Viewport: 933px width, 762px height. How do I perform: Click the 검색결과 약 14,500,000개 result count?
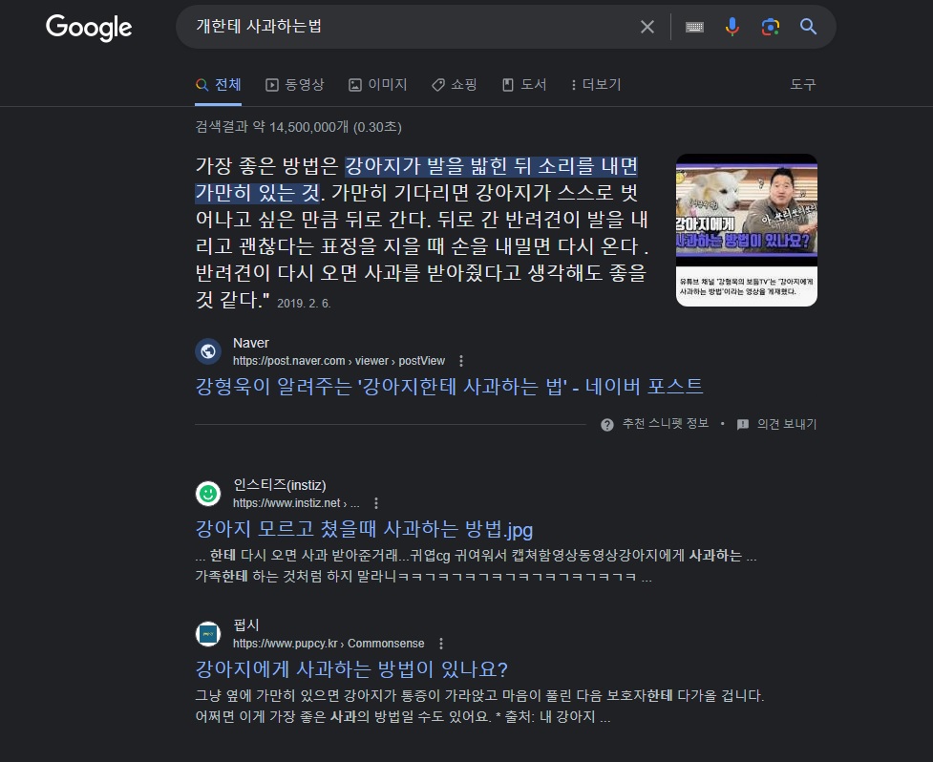(x=299, y=127)
